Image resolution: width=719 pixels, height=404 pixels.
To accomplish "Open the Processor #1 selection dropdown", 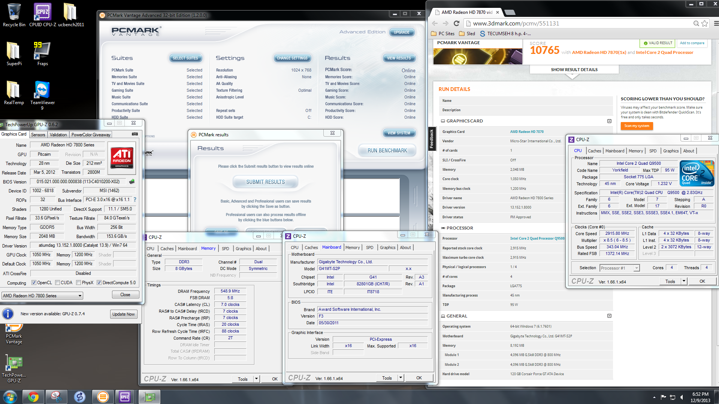I will 619,268.
